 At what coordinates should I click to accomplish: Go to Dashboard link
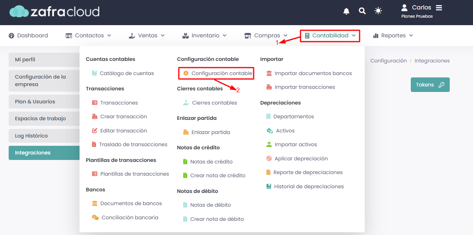(x=28, y=35)
